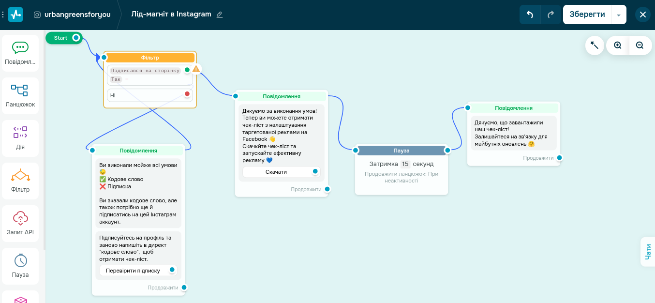Select the pointer cursor tool above zoom controls
The width and height of the screenshot is (655, 303).
coord(595,45)
